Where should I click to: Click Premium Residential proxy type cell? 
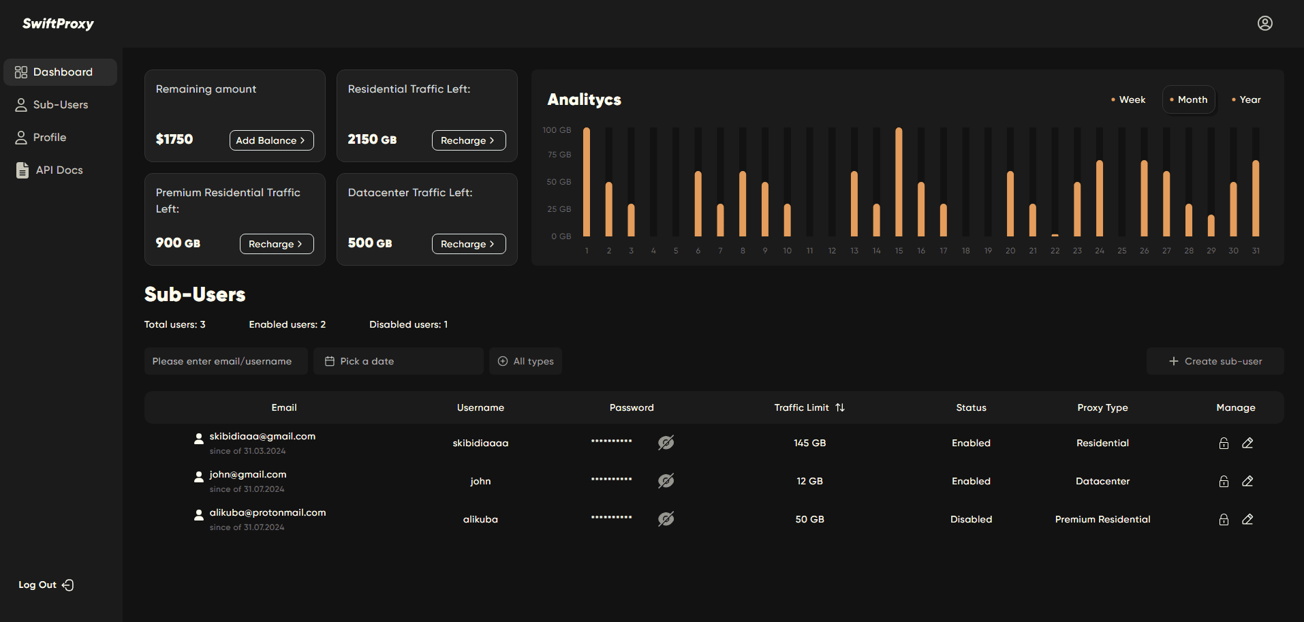click(x=1102, y=519)
